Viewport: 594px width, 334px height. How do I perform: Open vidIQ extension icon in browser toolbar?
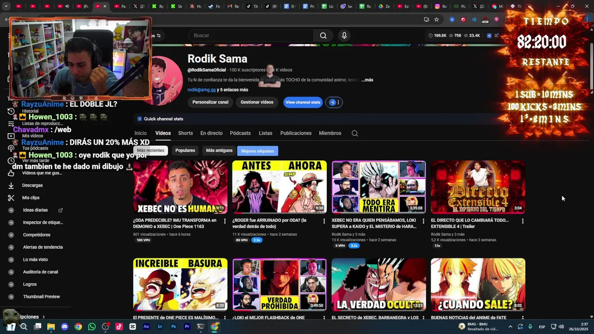pyautogui.click(x=452, y=19)
